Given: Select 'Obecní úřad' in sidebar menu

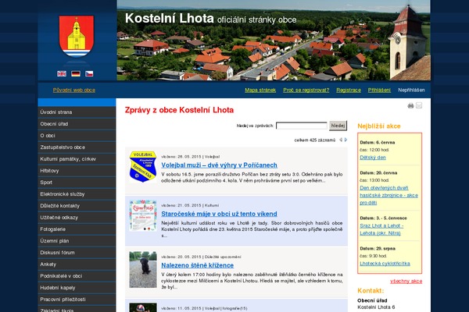Looking at the screenshot, I should [77, 124].
